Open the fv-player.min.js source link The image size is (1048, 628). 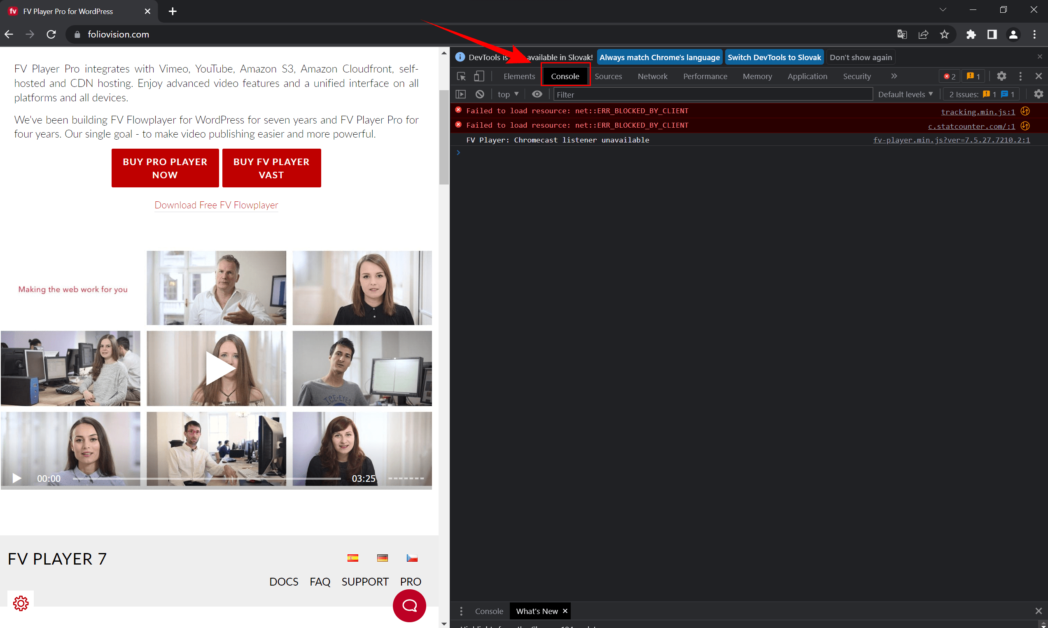pyautogui.click(x=951, y=140)
